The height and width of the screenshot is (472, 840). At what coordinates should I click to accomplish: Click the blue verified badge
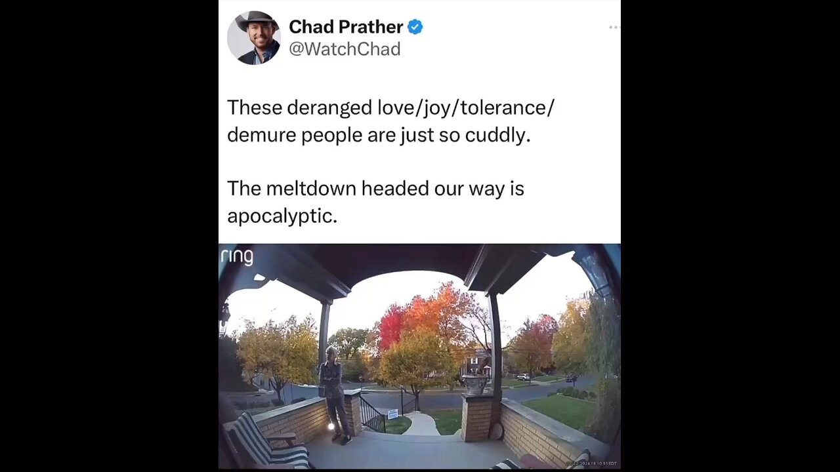tap(415, 27)
